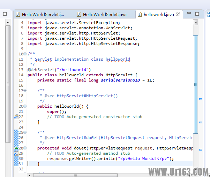The image size is (210, 177).
Task: Click the "<p>Hello World!</p>" string literal
Action: (x=144, y=159)
